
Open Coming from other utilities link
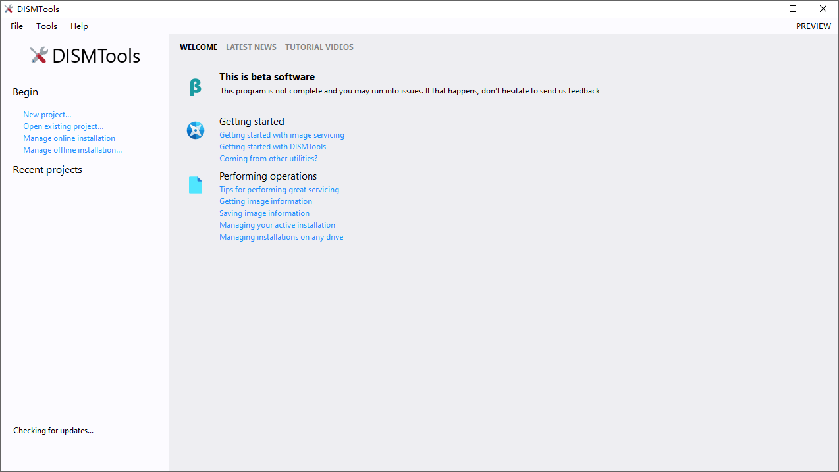pyautogui.click(x=268, y=159)
